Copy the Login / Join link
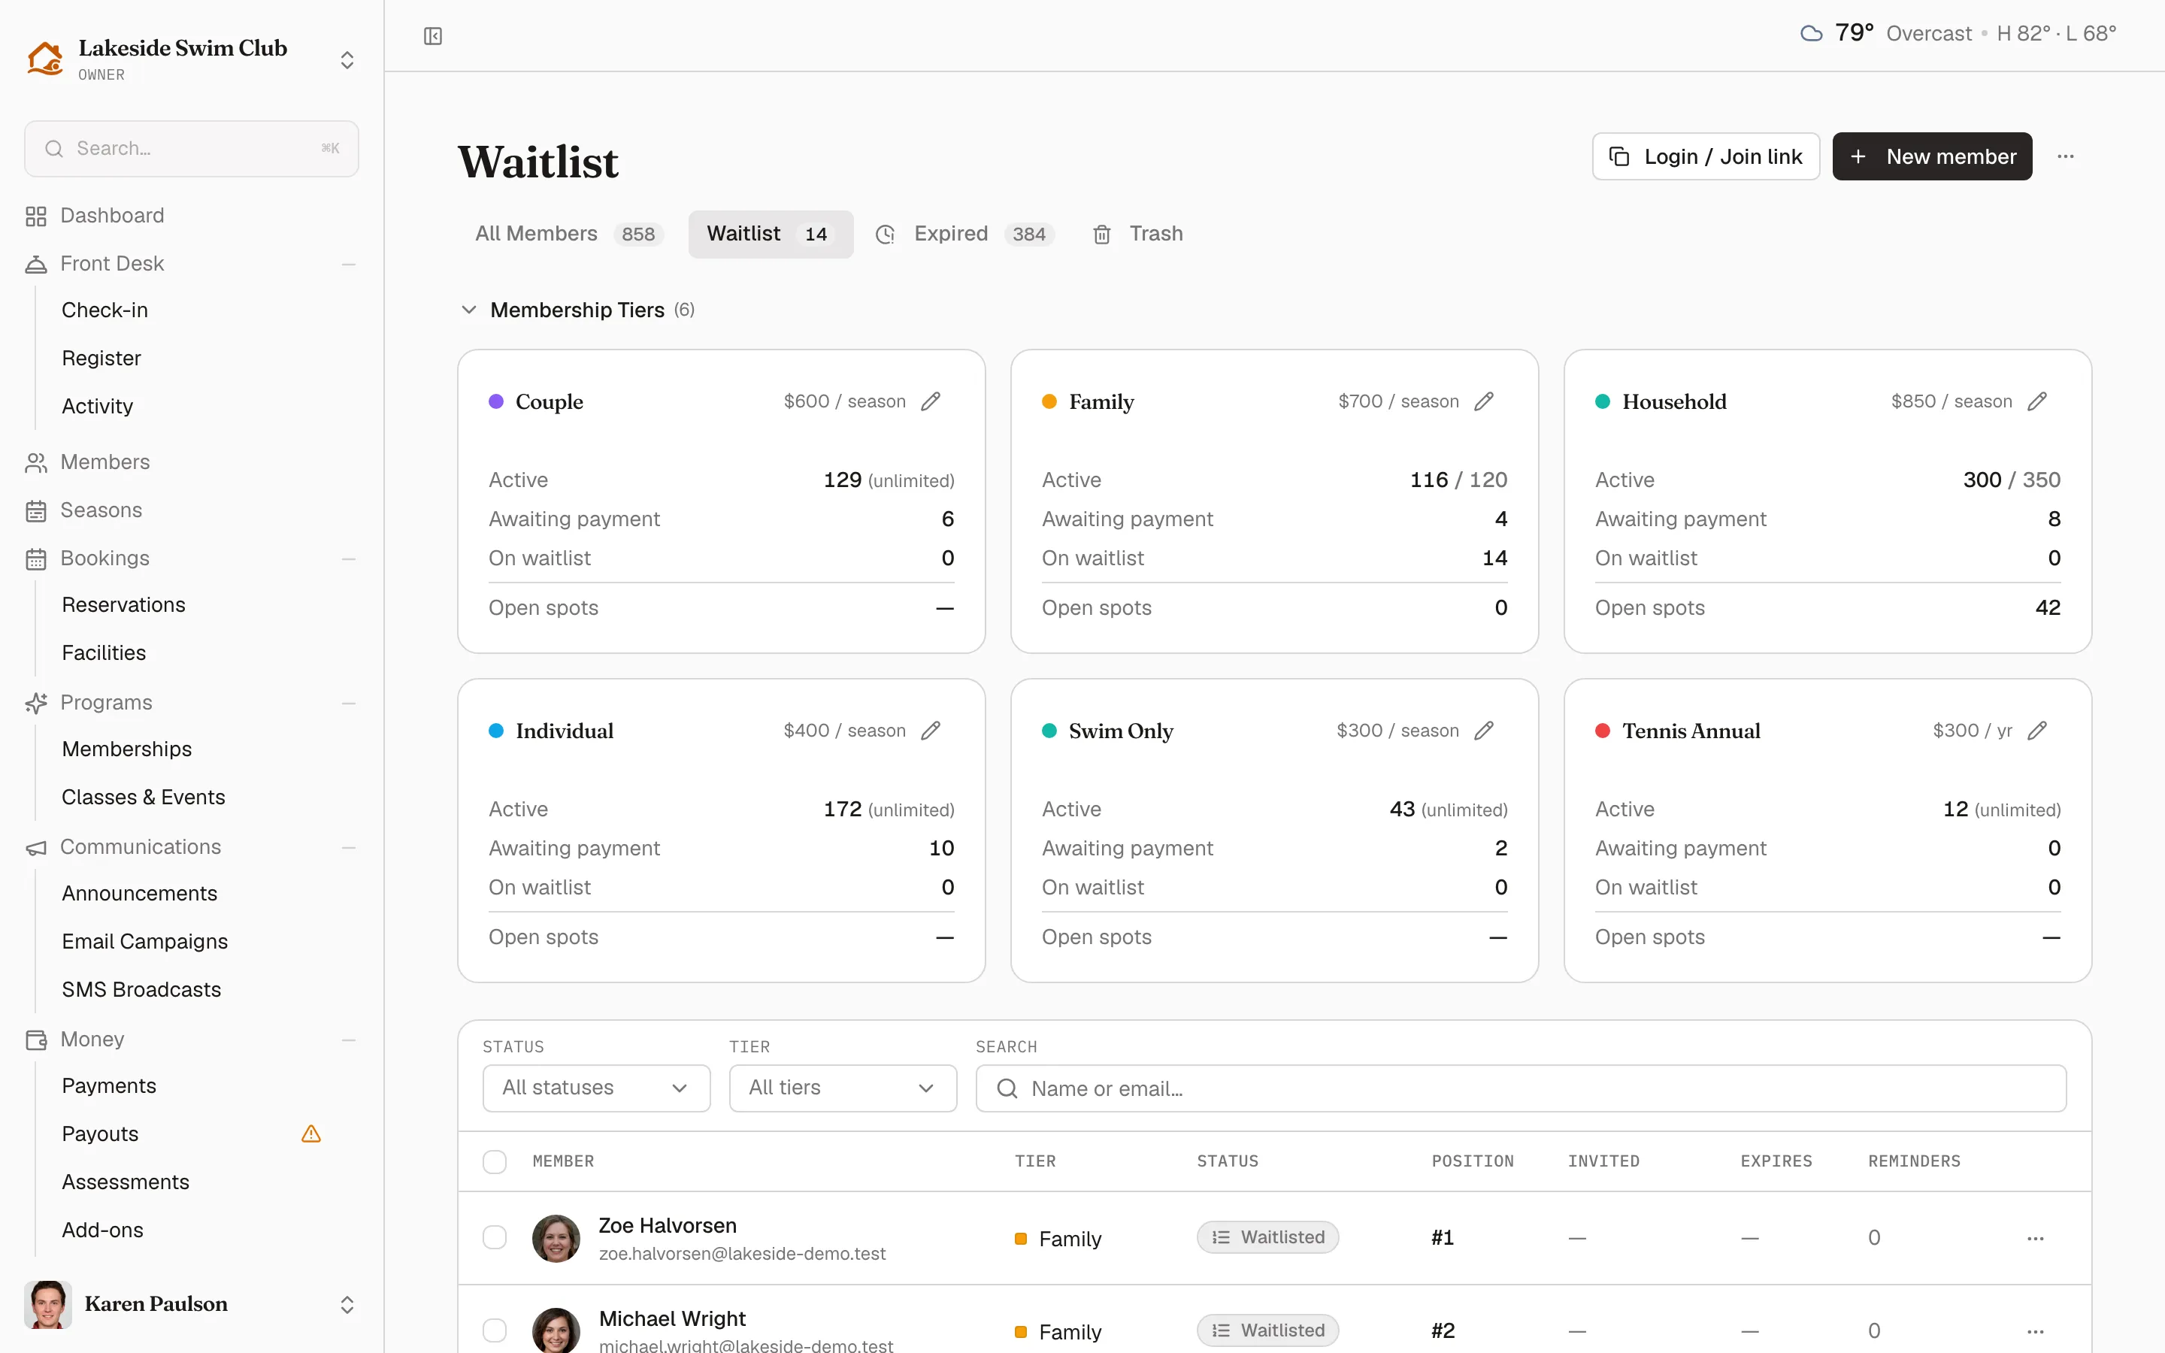Viewport: 2165px width, 1353px height. coord(1705,156)
